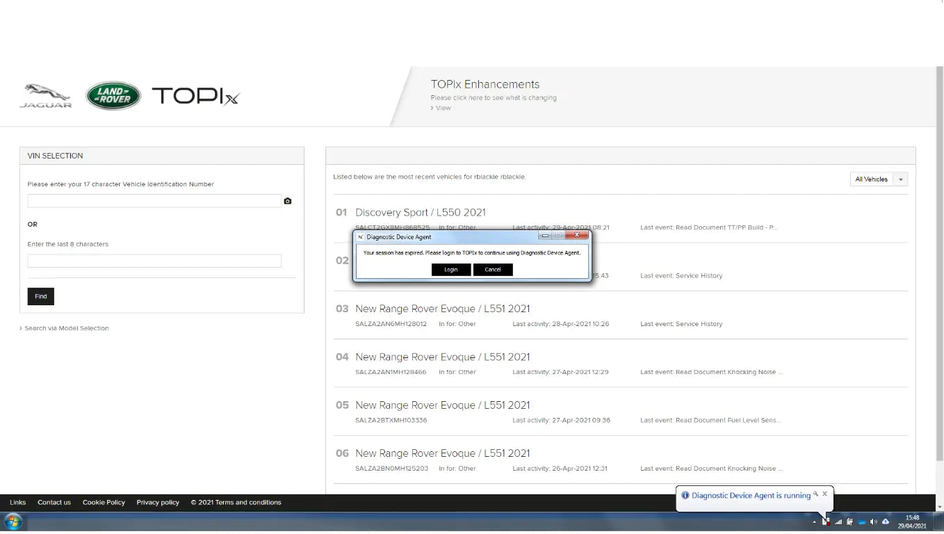The image size is (944, 534).
Task: Select vehicle 03 New Range Rover Evoque
Action: [x=442, y=309]
